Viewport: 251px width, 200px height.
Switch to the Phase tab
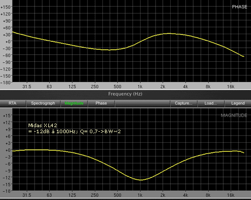click(101, 103)
